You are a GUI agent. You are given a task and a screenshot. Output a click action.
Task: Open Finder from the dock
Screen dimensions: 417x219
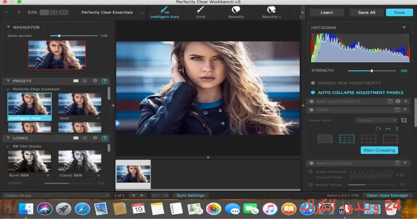click(x=26, y=209)
